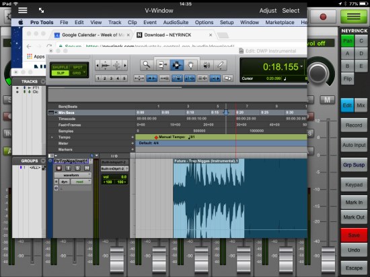Switch to Download – NEYRINCK browser tab

(175, 35)
